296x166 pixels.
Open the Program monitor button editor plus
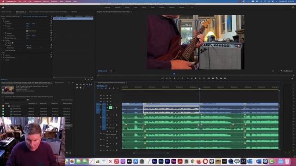pyautogui.click(x=292, y=78)
